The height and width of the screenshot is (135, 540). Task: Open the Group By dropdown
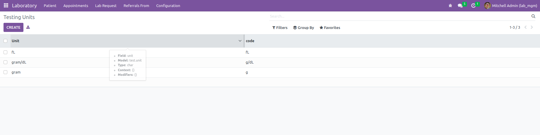[x=303, y=28]
